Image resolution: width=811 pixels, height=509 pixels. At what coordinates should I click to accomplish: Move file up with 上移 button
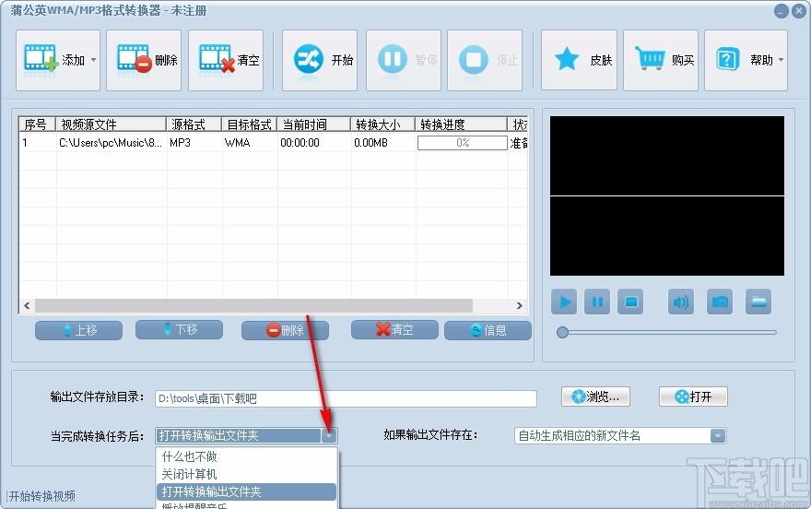point(78,330)
